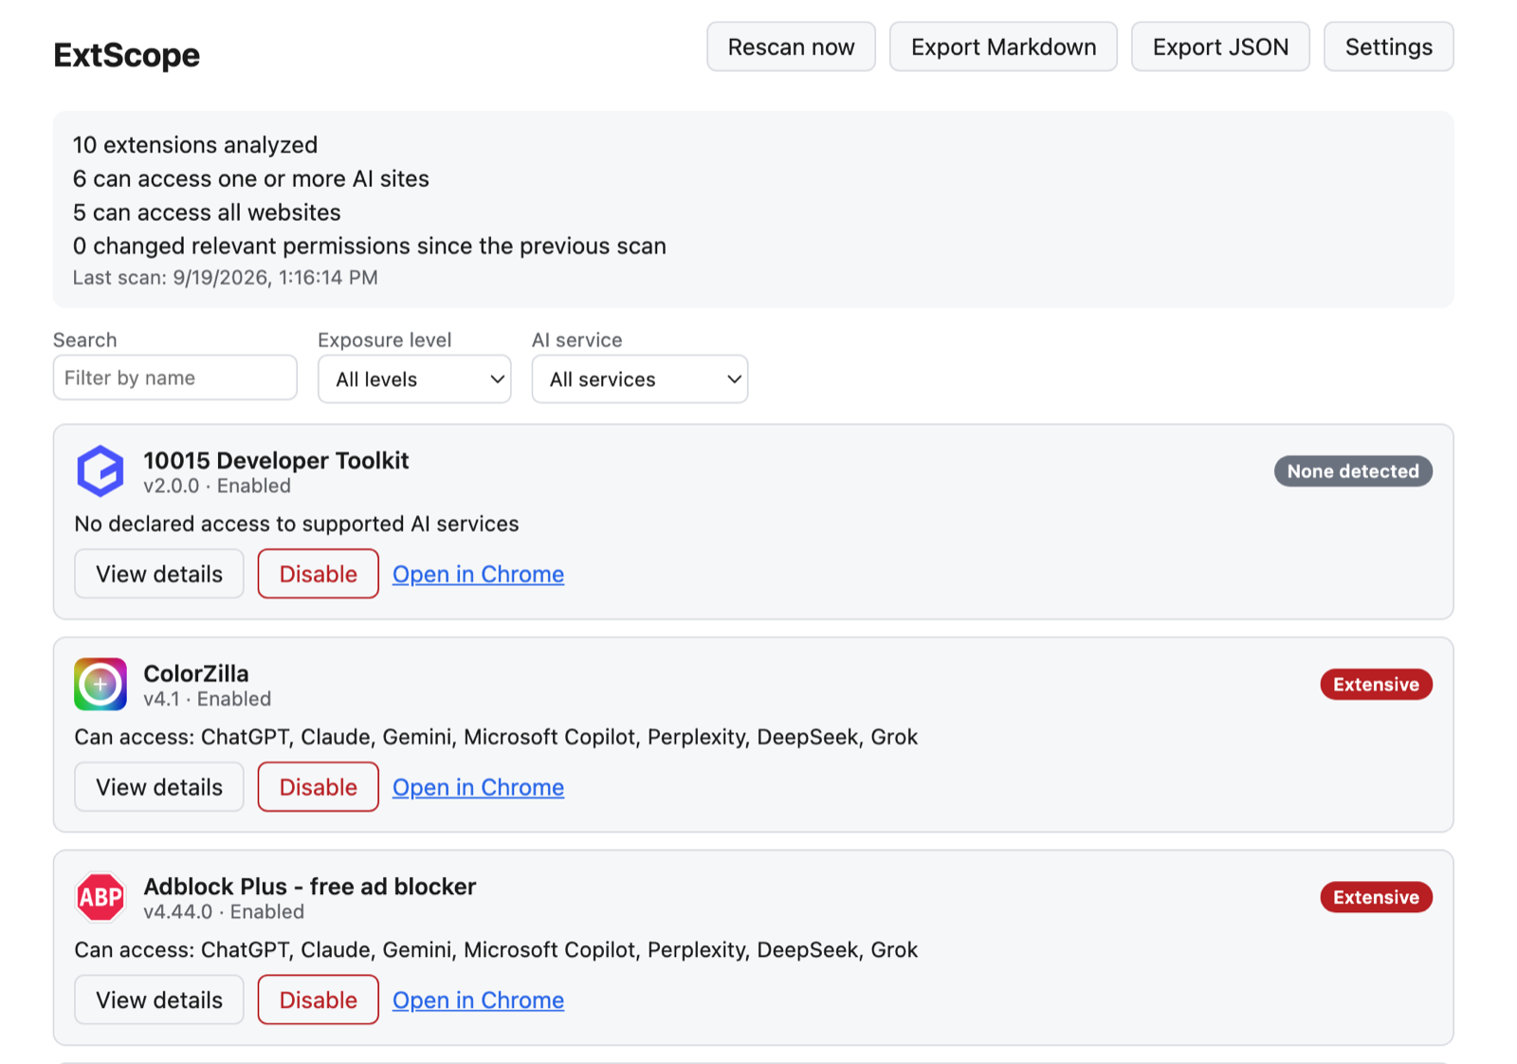View details for ColorZilla
1517x1064 pixels.
(159, 787)
